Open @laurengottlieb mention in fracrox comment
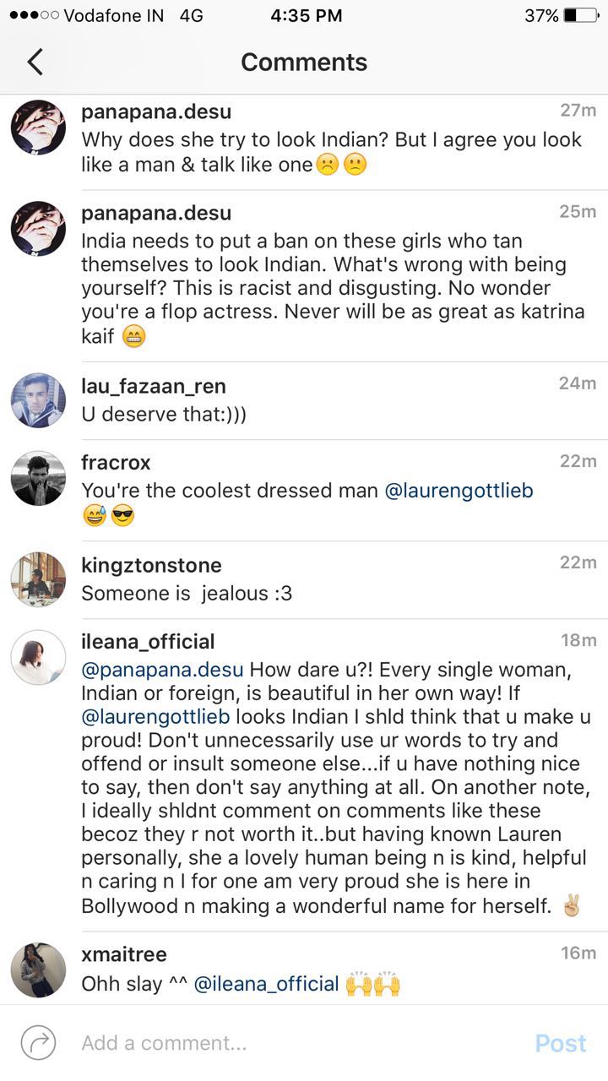Image resolution: width=608 pixels, height=1081 pixels. pyautogui.click(x=459, y=491)
